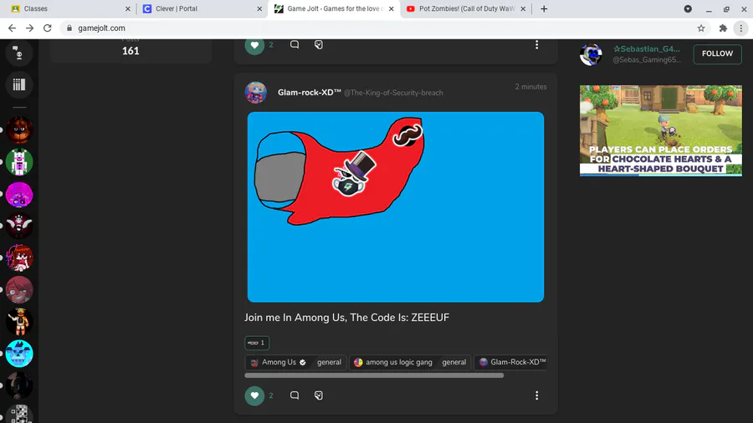Viewport: 753px width, 423px height.
Task: Open more options for Among Us code post
Action: point(536,395)
